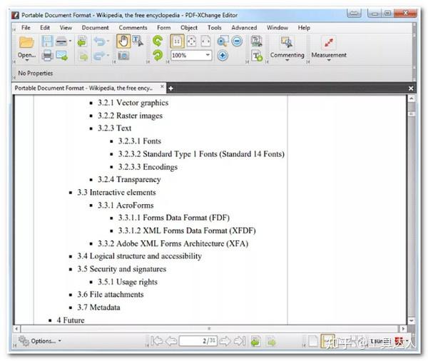Click the Print icon
The image size is (428, 361).
(x=47, y=56)
